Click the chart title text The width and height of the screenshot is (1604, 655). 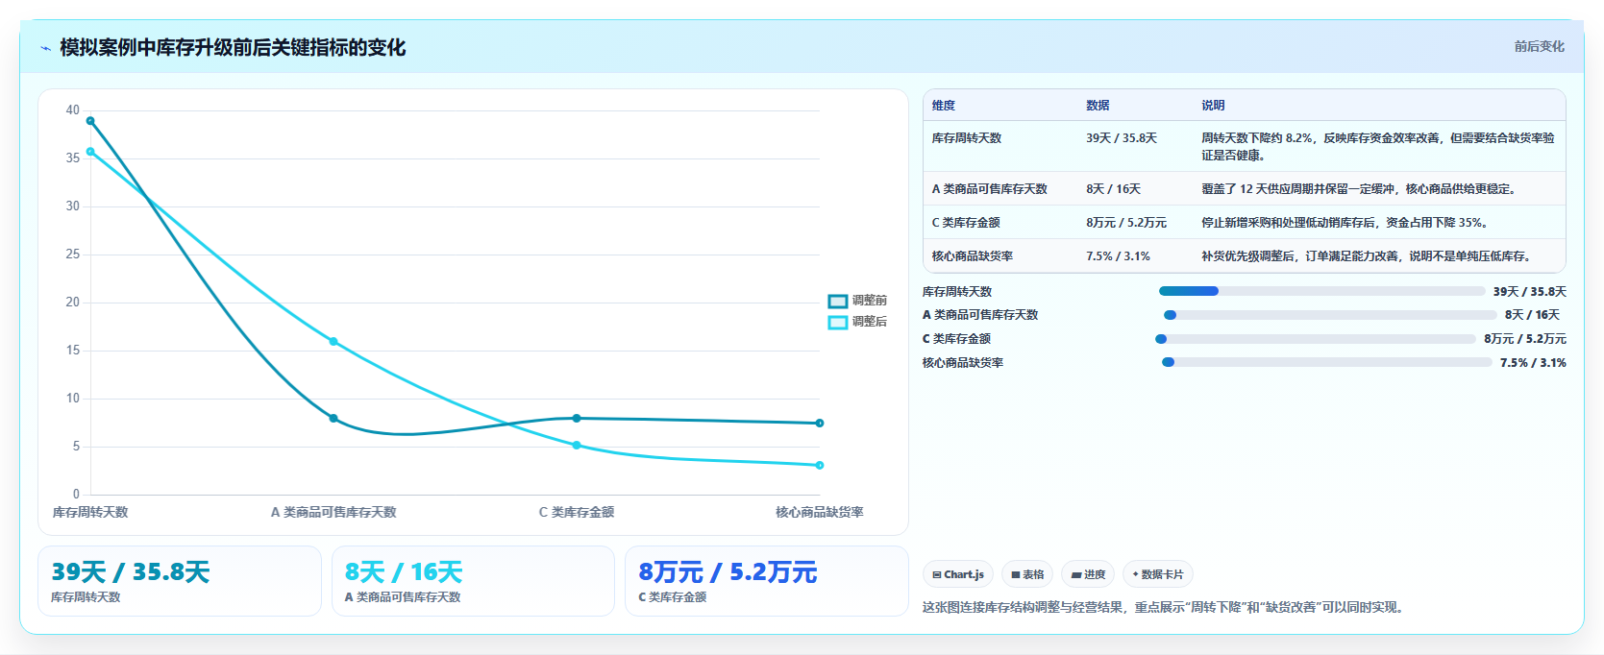[x=233, y=48]
